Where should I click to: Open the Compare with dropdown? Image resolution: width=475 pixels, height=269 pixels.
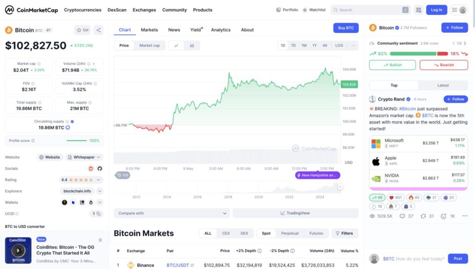point(172,213)
